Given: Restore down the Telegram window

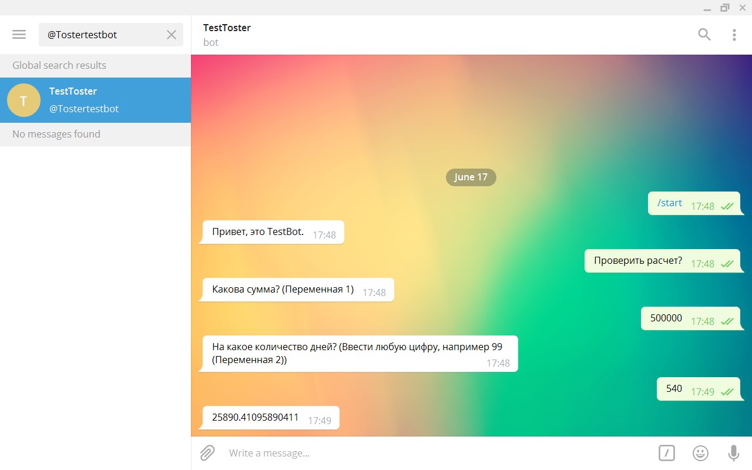Looking at the screenshot, I should (x=724, y=8).
